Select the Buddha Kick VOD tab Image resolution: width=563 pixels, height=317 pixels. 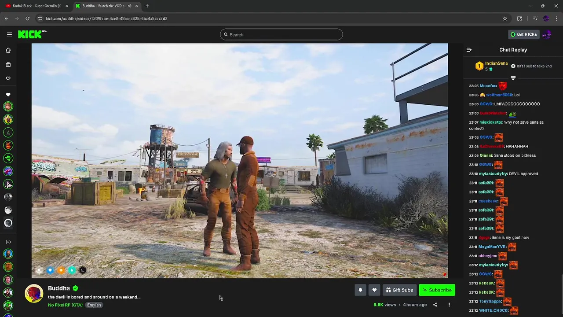pos(103,6)
